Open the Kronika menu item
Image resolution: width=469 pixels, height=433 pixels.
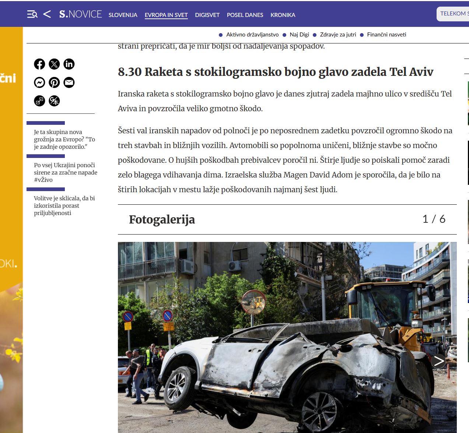click(283, 15)
